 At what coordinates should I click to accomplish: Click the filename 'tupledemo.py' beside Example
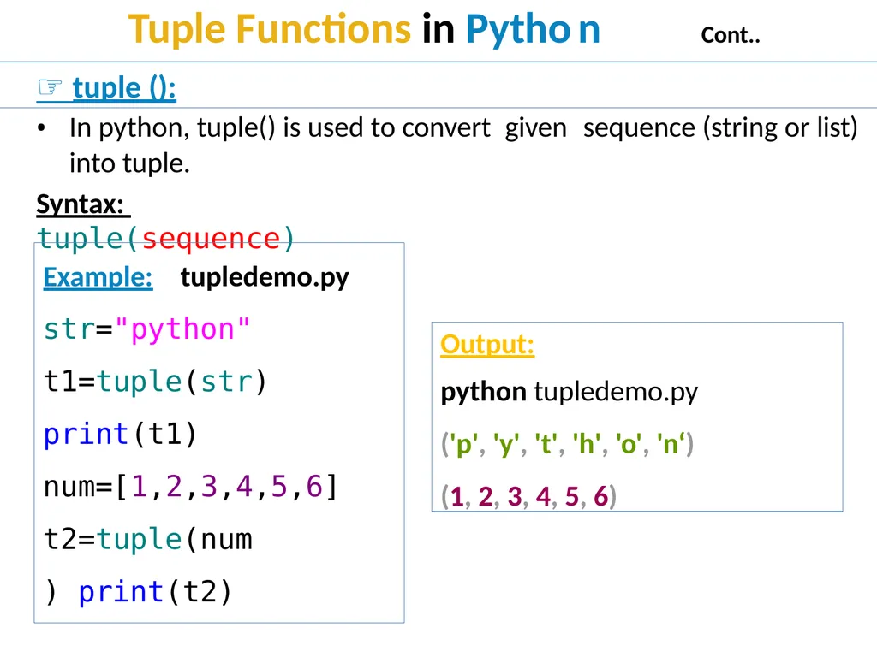coord(265,277)
